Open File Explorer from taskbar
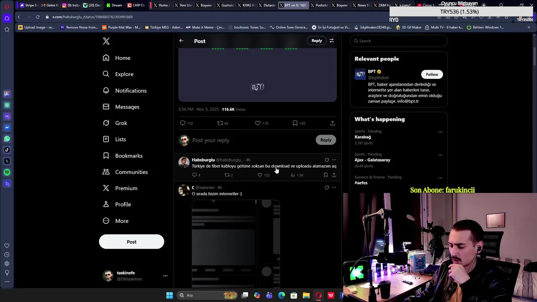This screenshot has width=537, height=302. pyautogui.click(x=306, y=295)
